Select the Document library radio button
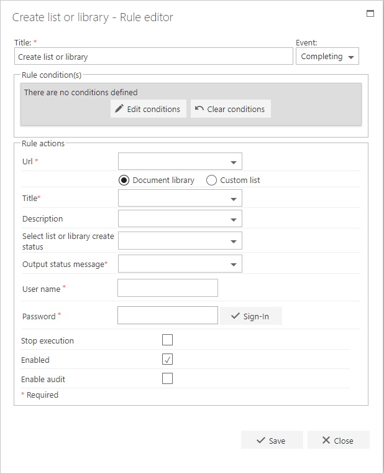Screen dimensions: 384x473 point(124,180)
